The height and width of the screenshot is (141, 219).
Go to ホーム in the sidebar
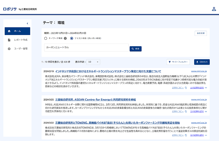[x=17, y=31]
